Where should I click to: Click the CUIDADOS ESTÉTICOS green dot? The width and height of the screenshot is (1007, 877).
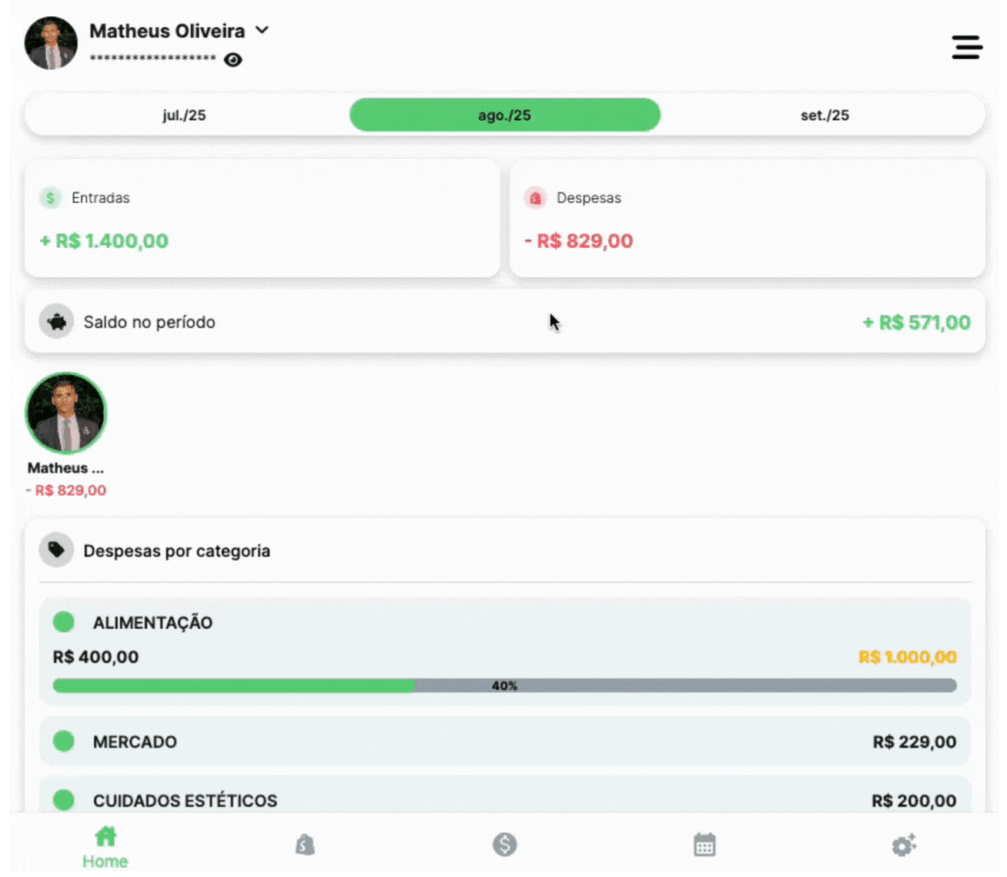coord(63,801)
